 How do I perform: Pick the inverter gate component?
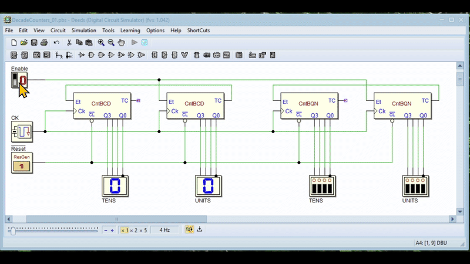point(82,55)
